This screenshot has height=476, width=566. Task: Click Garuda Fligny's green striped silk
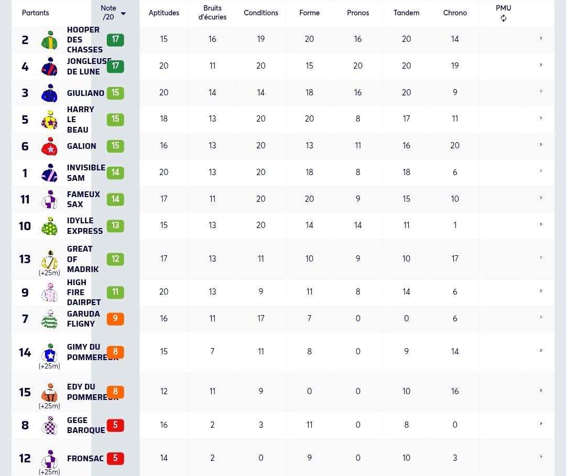49,319
